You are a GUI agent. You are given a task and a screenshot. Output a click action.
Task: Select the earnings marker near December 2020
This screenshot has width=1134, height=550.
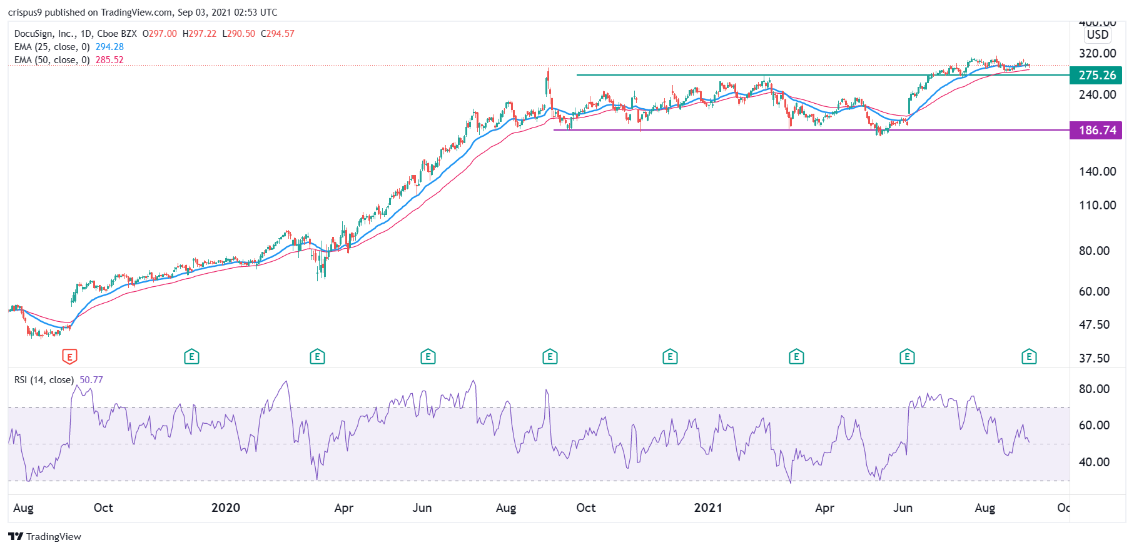(x=670, y=357)
